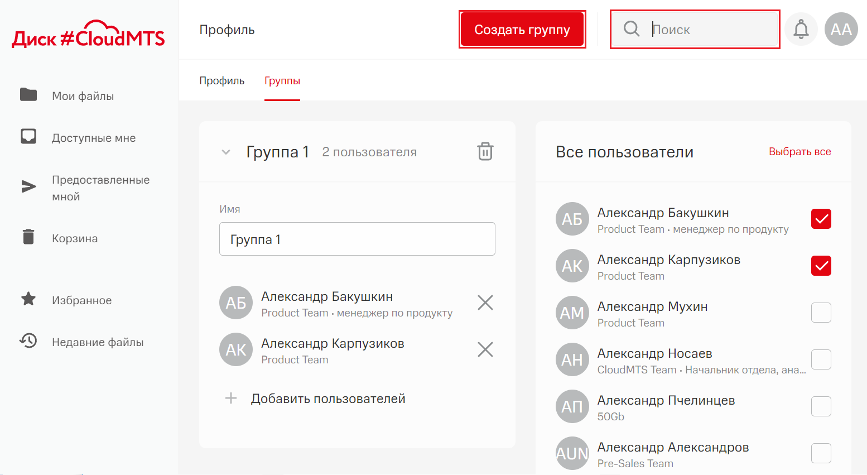
Task: Click the notification bell icon
Action: pos(801,29)
